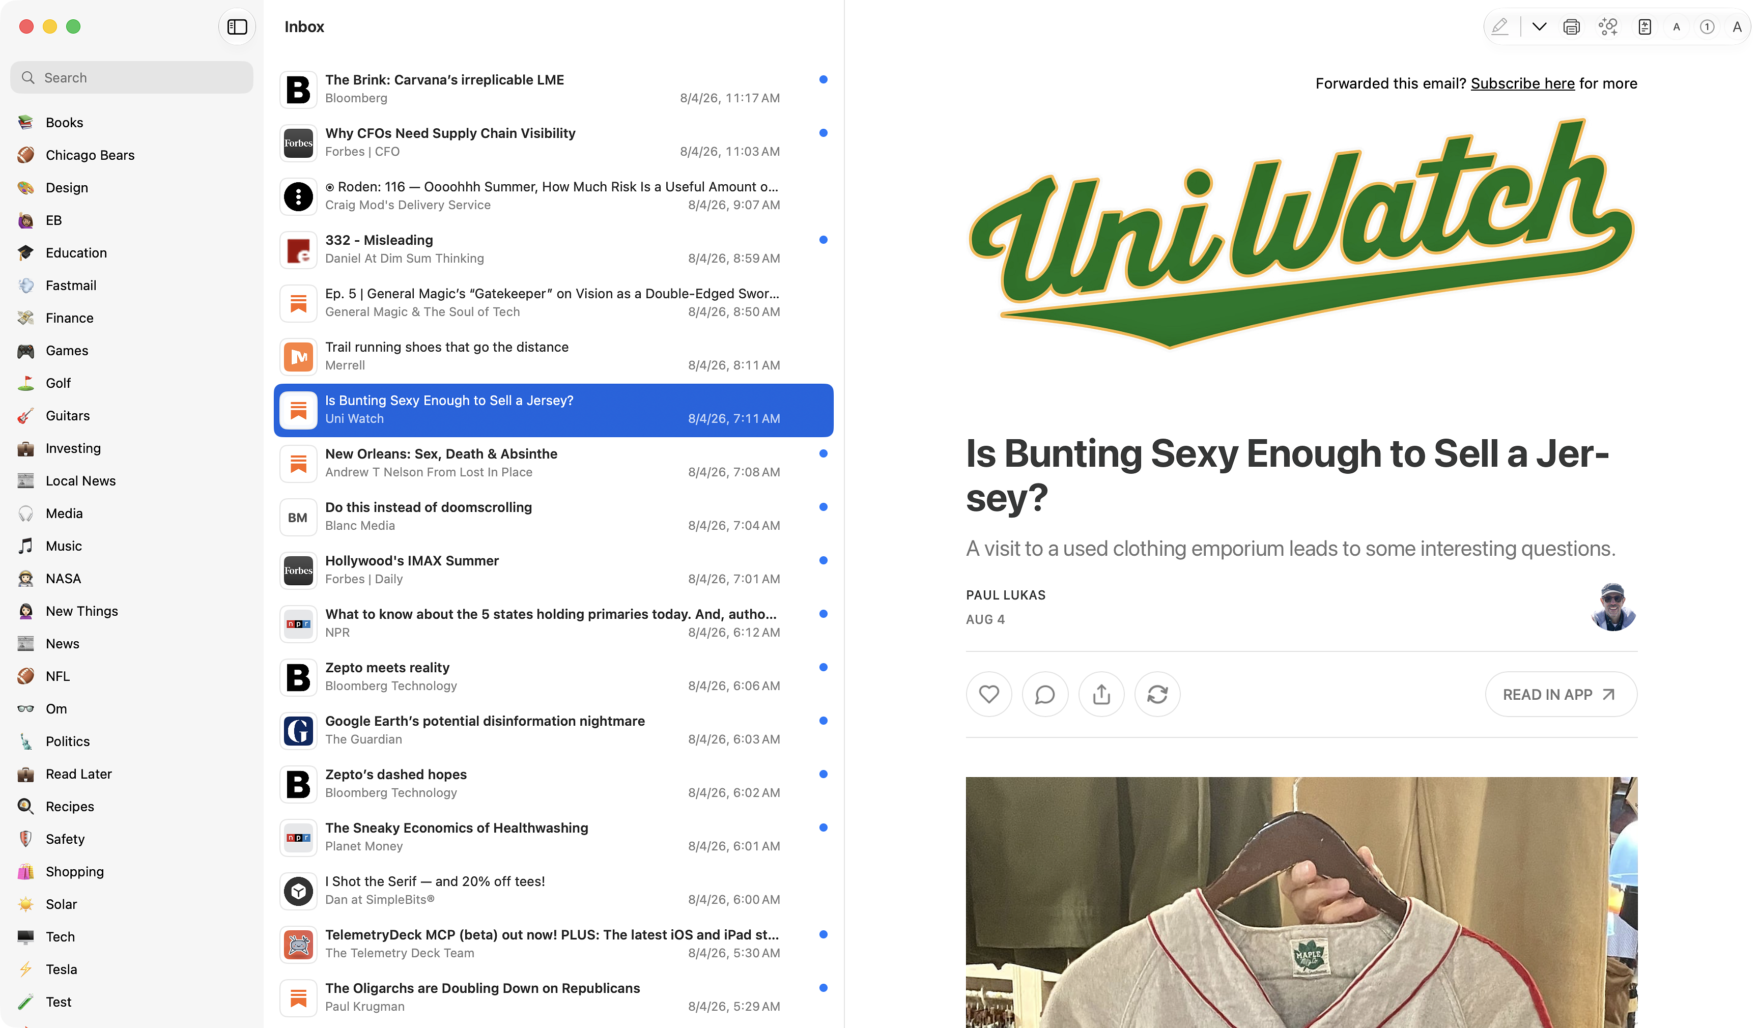Click the highlighter pen tool
Viewport: 1759px width, 1028px height.
tap(1499, 26)
